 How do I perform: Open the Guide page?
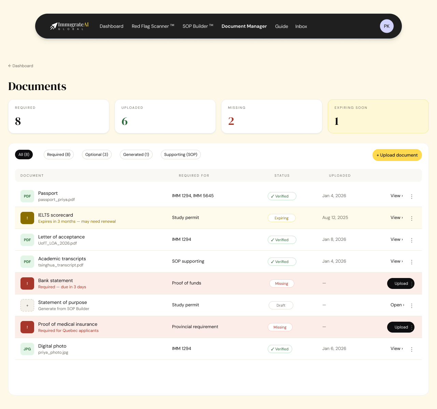click(282, 26)
